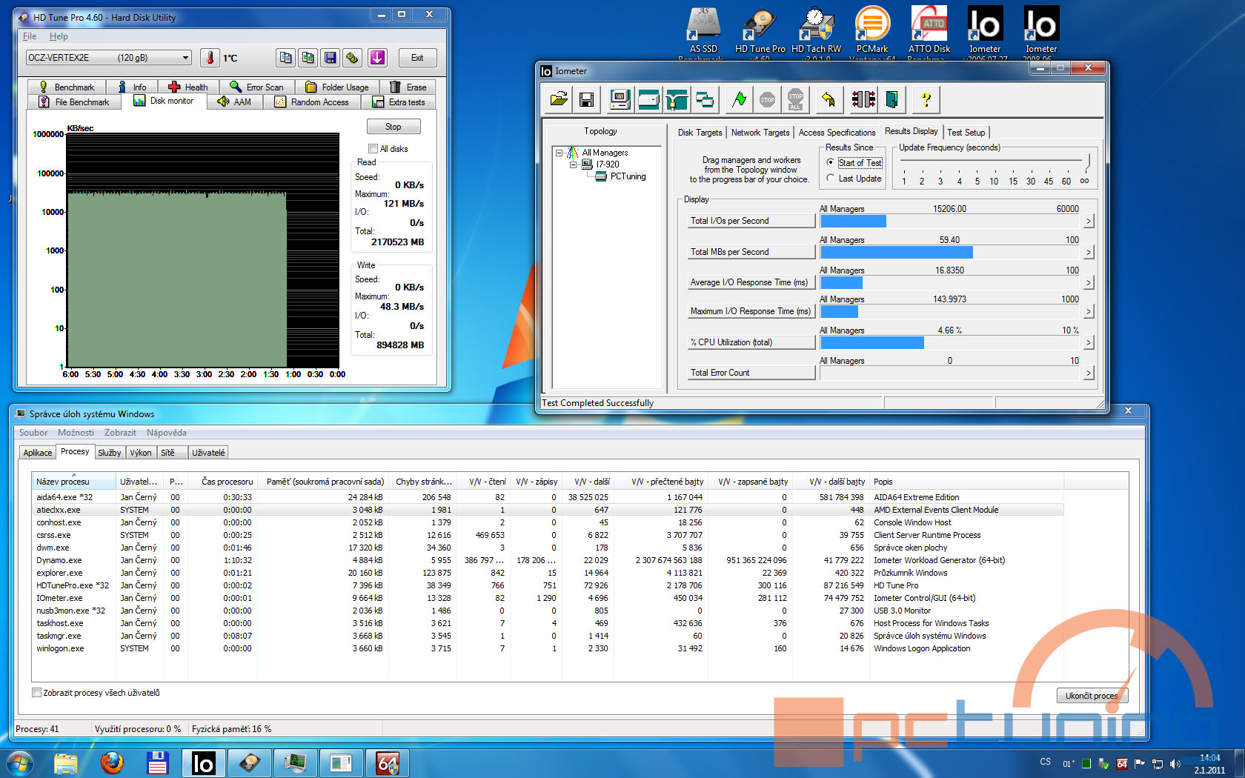Launch Firefox from the taskbar
This screenshot has height=778, width=1245.
(112, 762)
